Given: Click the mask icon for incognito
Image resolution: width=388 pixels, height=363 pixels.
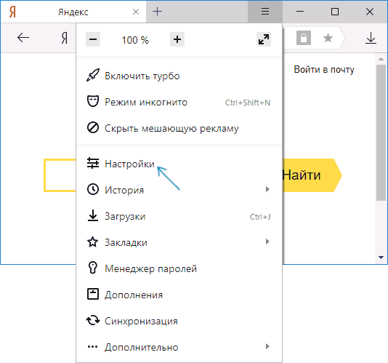Looking at the screenshot, I should tap(93, 101).
